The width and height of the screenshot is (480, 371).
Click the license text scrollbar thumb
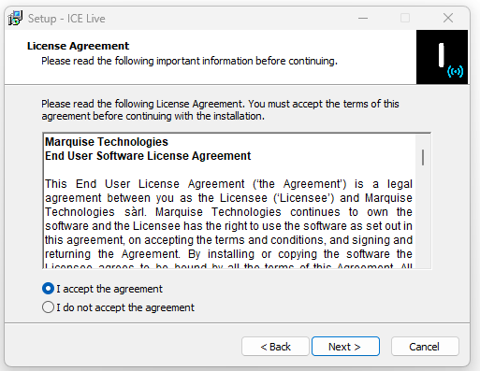423,158
